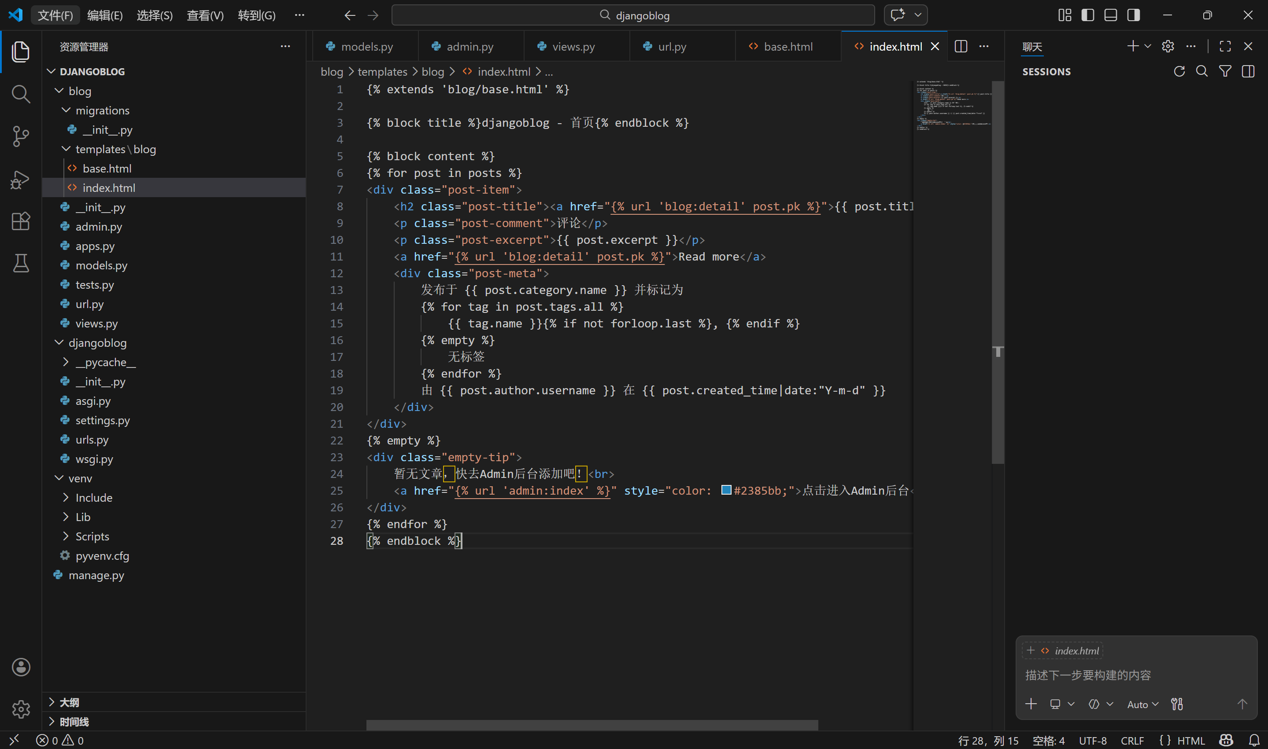Image resolution: width=1268 pixels, height=749 pixels.
Task: Switch to the views.py tab
Action: click(573, 47)
